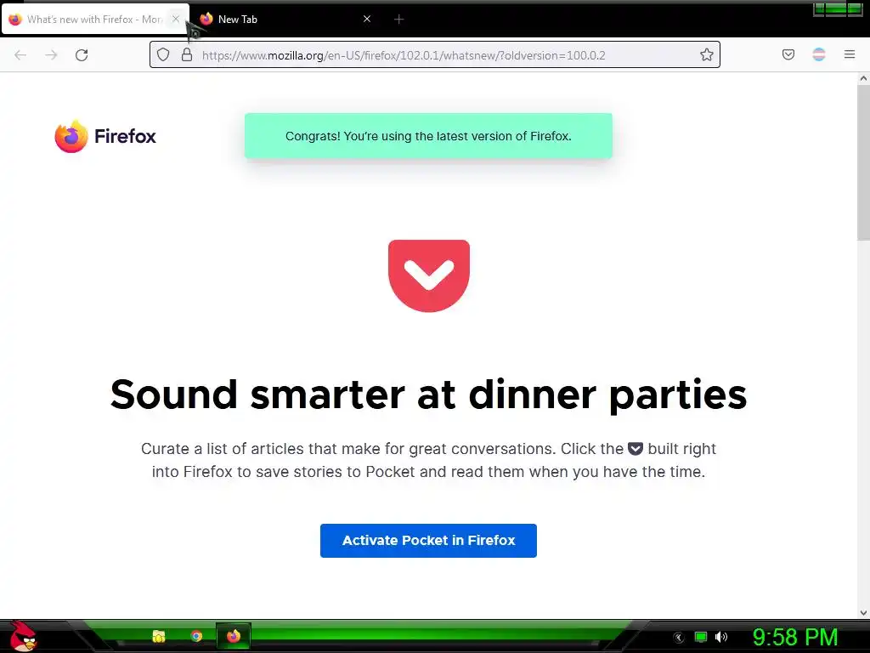This screenshot has width=870, height=653.
Task: Close the New Tab tab
Action: click(367, 19)
